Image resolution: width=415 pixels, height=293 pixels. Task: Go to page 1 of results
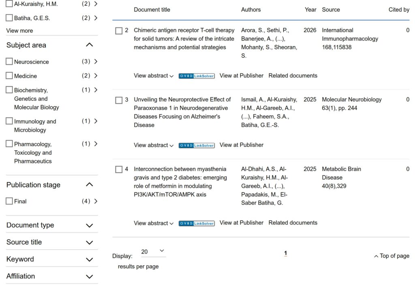[x=285, y=253]
